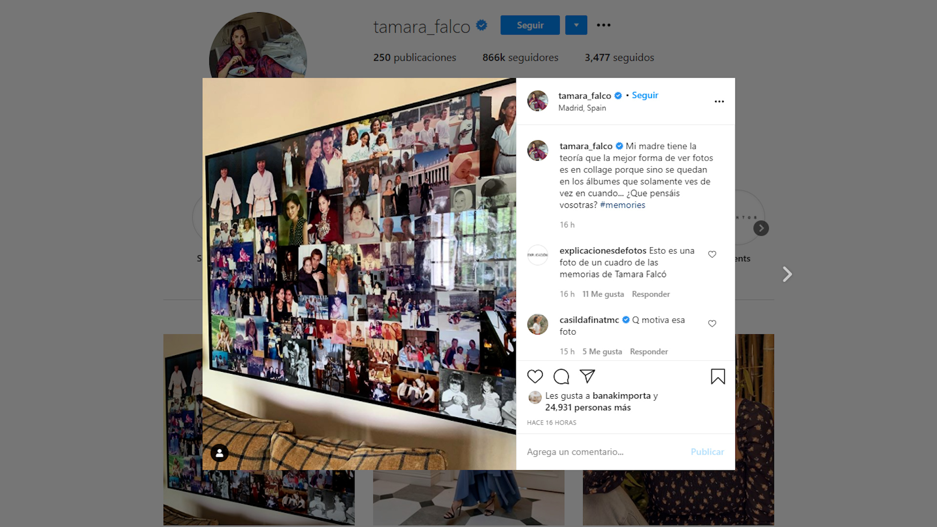
Task: Advance story highlights right arrow
Action: 761,228
